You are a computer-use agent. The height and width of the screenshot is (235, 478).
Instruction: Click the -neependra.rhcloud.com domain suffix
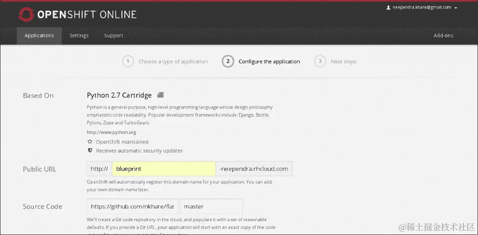(254, 169)
